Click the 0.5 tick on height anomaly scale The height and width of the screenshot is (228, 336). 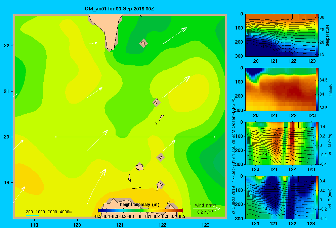click(x=182, y=216)
